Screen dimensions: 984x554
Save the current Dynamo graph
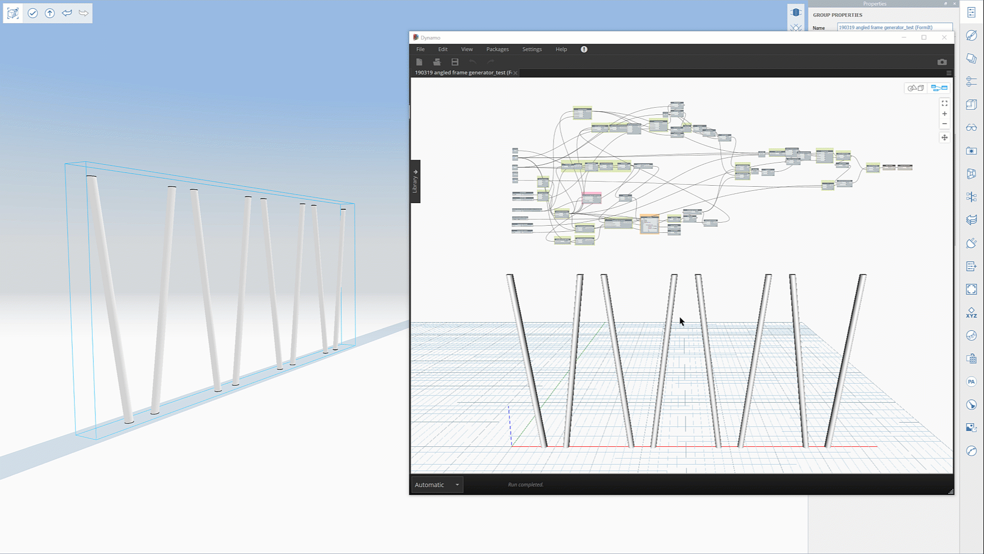tap(455, 62)
